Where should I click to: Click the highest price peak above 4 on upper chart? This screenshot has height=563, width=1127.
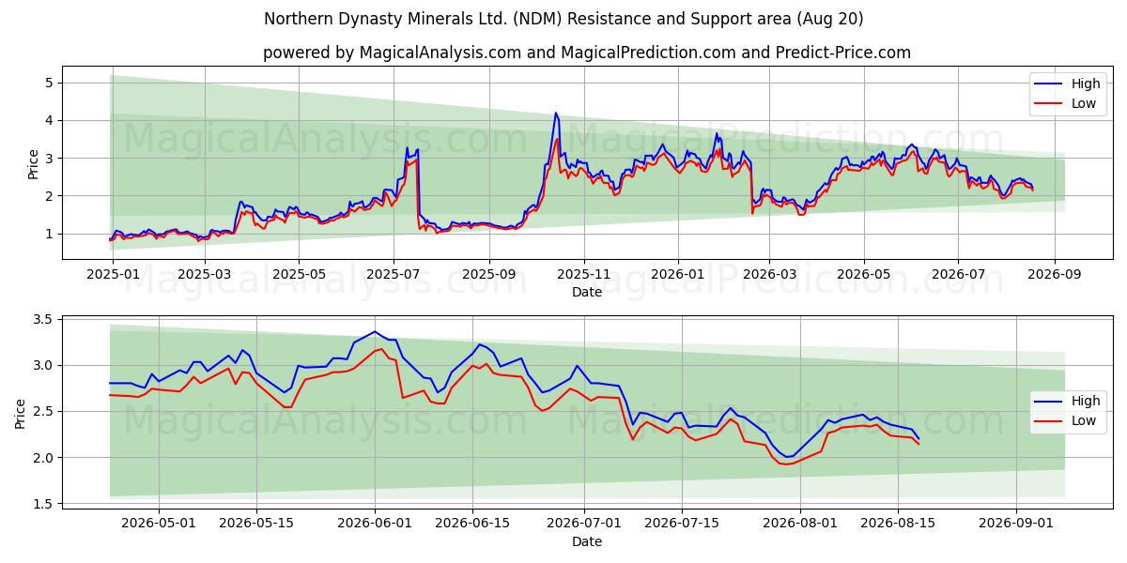coord(556,114)
